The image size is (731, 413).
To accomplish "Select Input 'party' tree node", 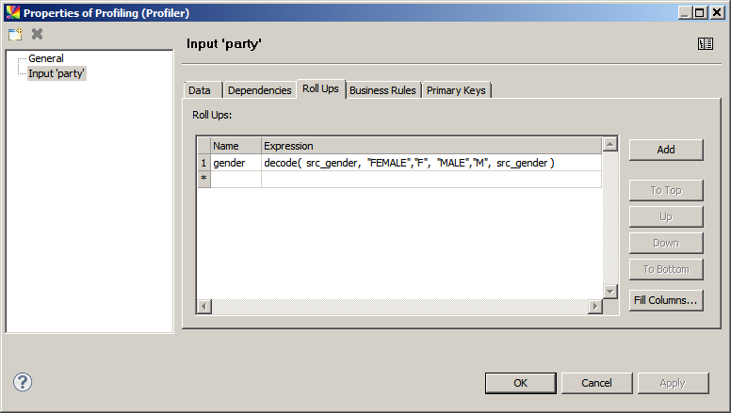I will (x=57, y=73).
